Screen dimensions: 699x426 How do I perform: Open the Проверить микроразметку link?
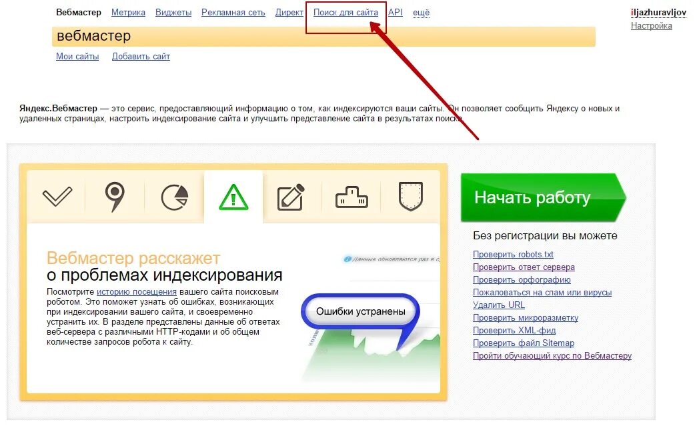click(526, 318)
